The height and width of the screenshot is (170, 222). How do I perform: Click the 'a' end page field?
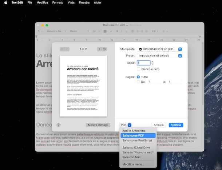[x=174, y=82]
